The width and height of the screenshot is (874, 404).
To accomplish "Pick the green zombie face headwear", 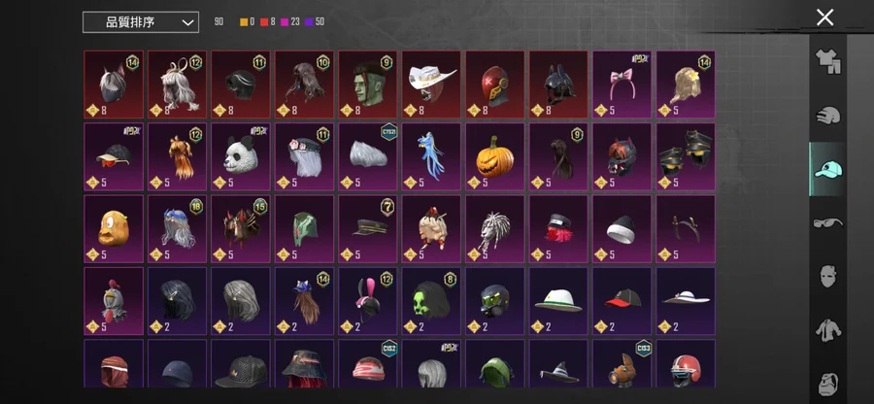I will (x=368, y=84).
